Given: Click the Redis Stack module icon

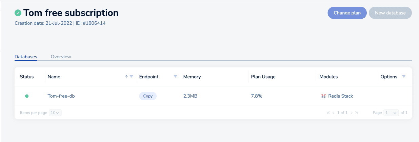Looking at the screenshot, I should [323, 96].
